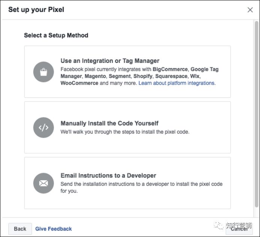The image size is (260, 237).
Task: Click the bold Shopify platform name
Action: coord(144,76)
